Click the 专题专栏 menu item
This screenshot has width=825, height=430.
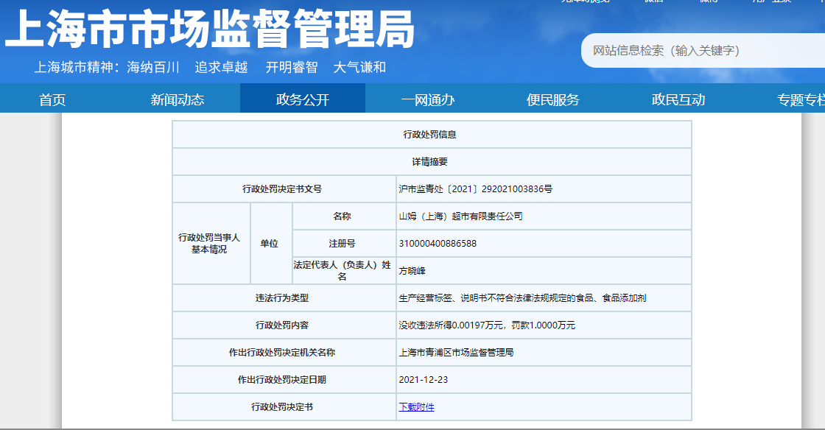tap(800, 100)
